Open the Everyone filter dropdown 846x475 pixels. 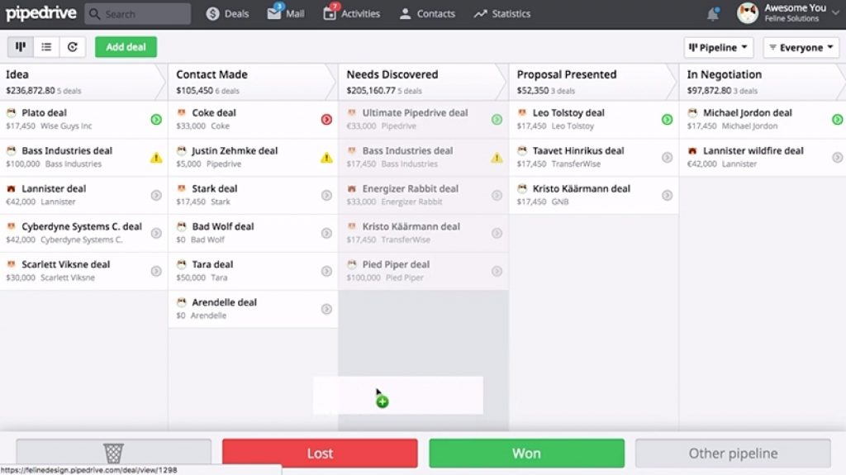801,48
